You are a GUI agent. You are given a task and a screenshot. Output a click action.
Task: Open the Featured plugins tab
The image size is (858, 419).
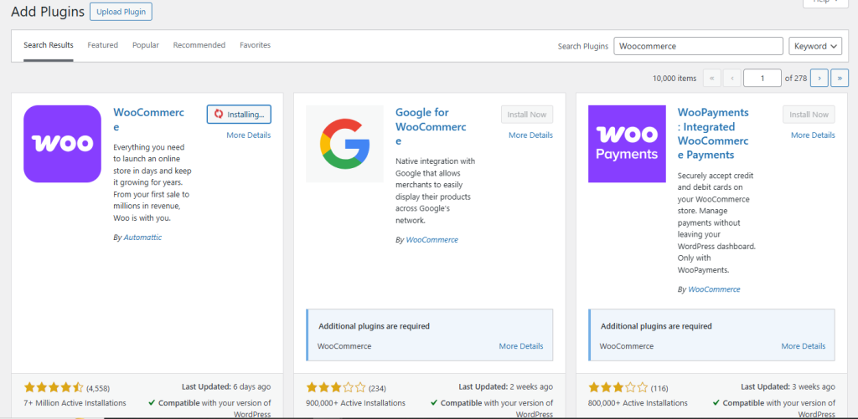(103, 45)
